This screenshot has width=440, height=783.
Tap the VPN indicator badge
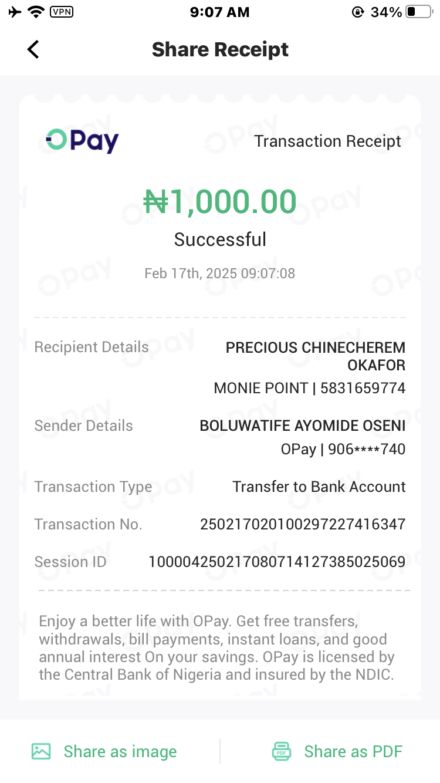62,12
